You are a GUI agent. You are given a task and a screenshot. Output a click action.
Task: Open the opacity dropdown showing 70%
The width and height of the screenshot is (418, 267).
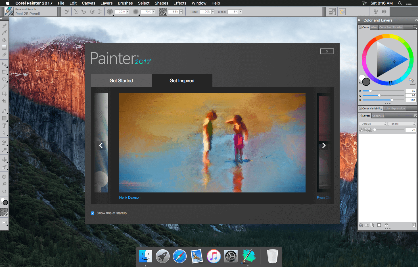pyautogui.click(x=153, y=12)
